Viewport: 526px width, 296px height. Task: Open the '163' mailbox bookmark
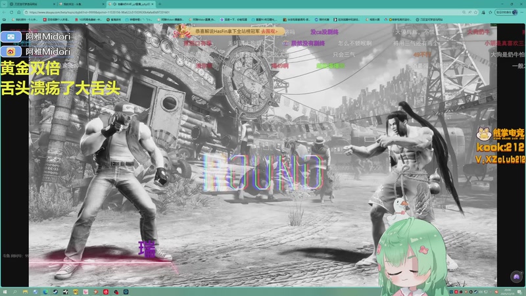pos(88,20)
